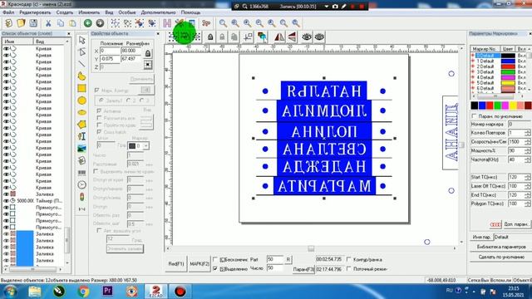Screen dimensions: 532x299
Task: Click the first magnifier zoom icon
Action: (x=223, y=23)
